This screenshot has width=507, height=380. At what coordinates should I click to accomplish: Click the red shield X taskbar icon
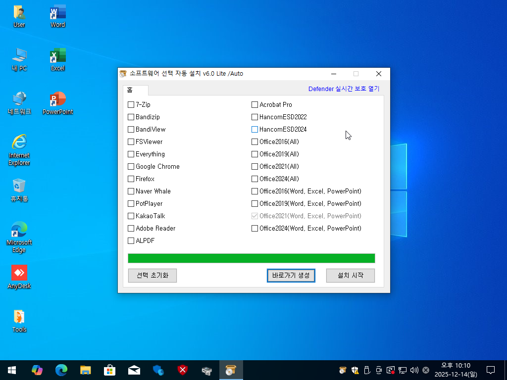182,370
